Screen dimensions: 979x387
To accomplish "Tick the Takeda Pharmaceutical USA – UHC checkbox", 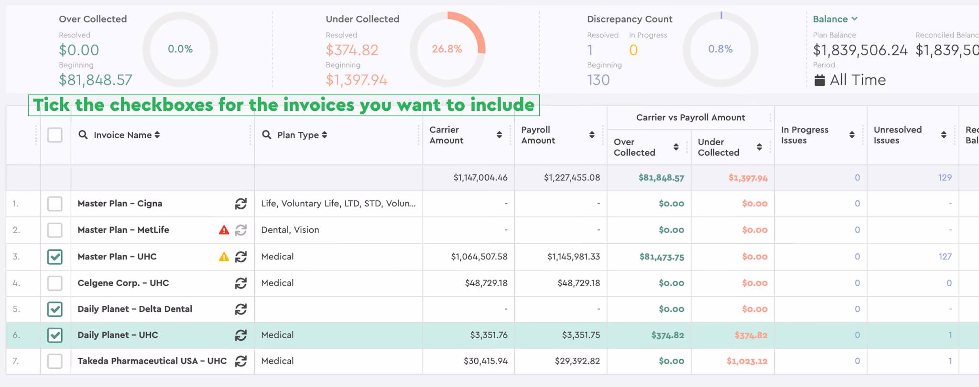I will pyautogui.click(x=55, y=361).
